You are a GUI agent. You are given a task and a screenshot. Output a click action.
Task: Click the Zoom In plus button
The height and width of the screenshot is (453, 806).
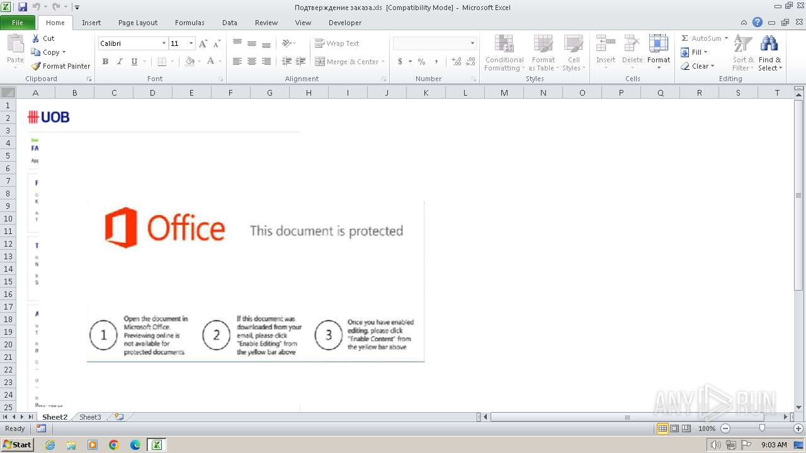(798, 428)
